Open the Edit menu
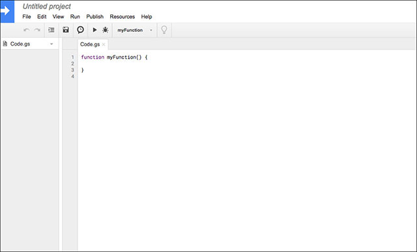The image size is (417, 252). (x=42, y=16)
